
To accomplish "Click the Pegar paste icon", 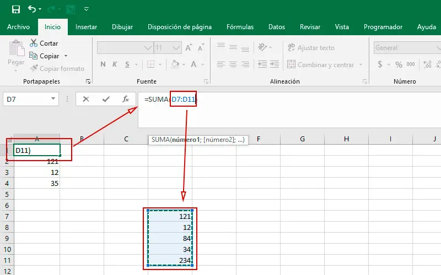I will pyautogui.click(x=17, y=48).
